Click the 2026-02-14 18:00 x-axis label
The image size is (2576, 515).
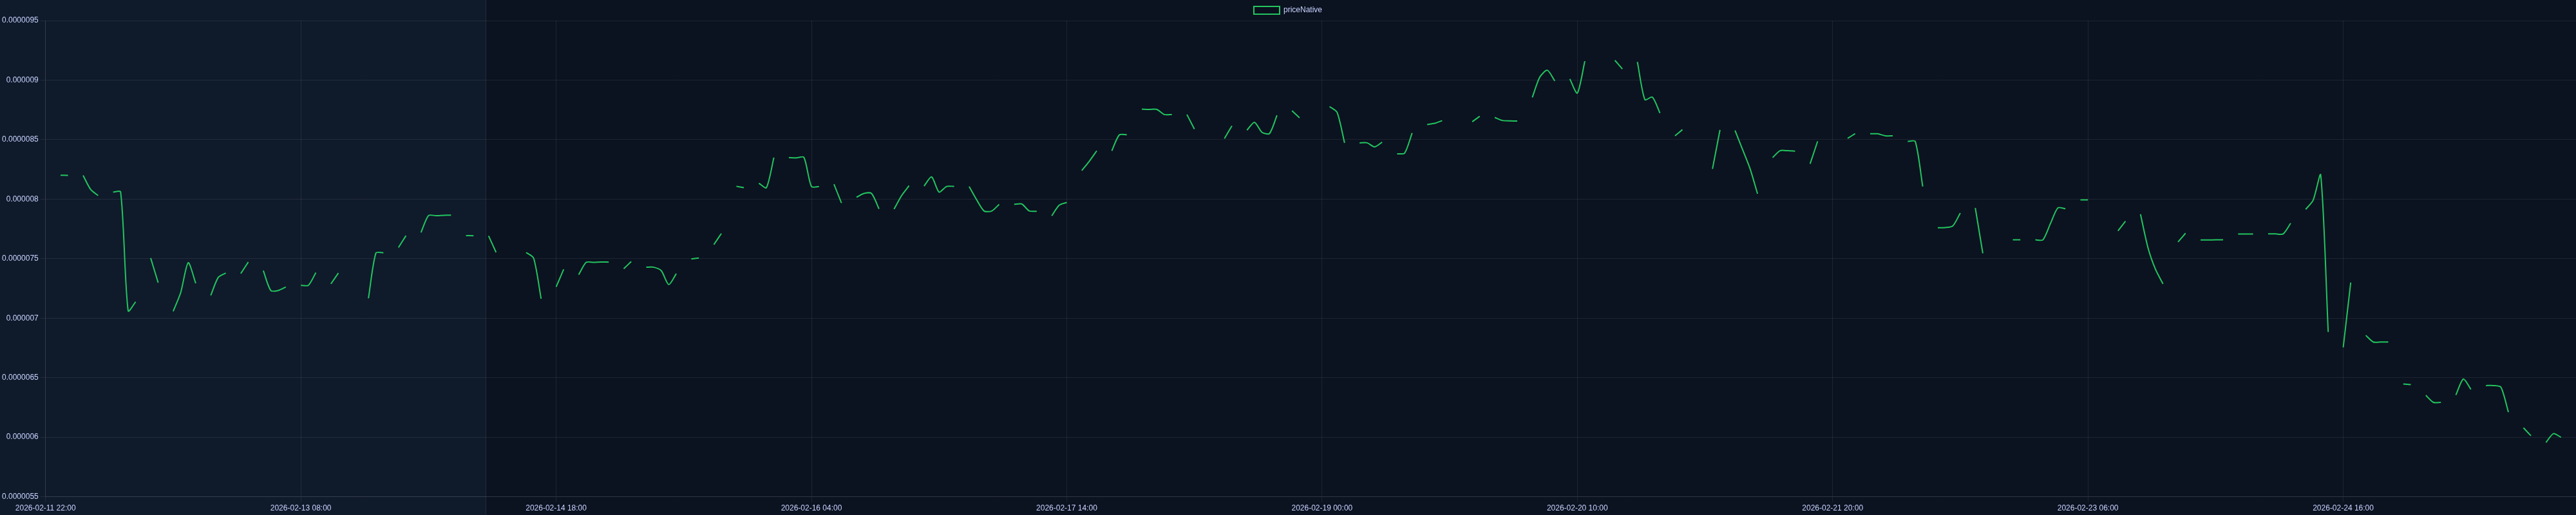(556, 508)
